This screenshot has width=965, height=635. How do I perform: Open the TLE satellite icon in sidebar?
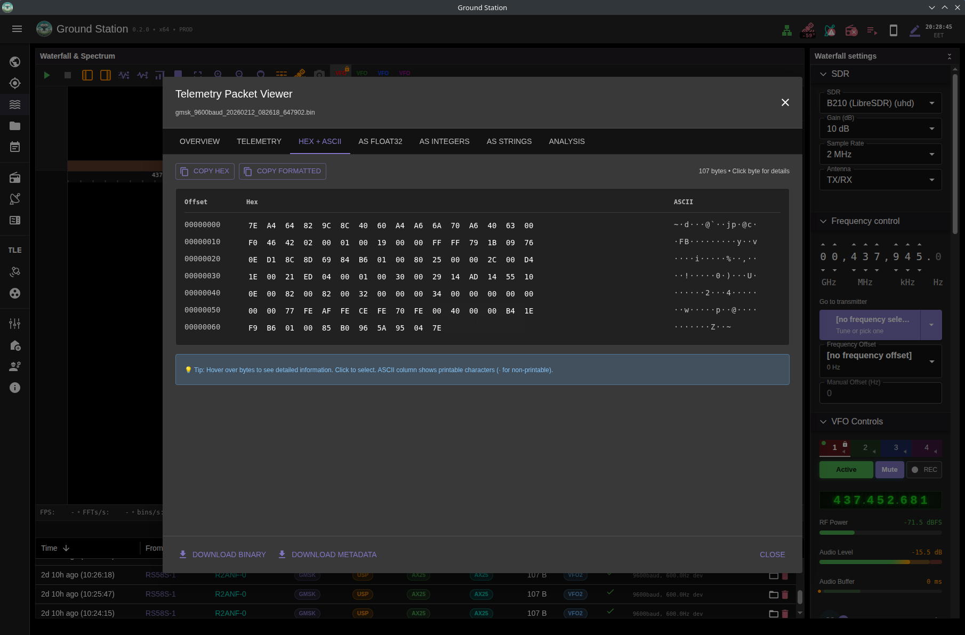pyautogui.click(x=15, y=271)
